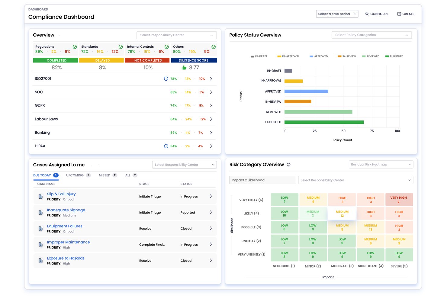This screenshot has height=298, width=447.
Task: Click the Impact x Likelihood field
Action: pyautogui.click(x=262, y=180)
